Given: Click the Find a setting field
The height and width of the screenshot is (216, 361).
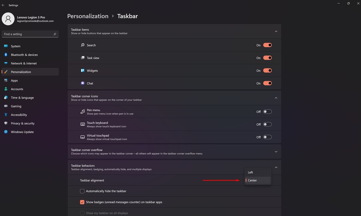Looking at the screenshot, I should (x=30, y=34).
